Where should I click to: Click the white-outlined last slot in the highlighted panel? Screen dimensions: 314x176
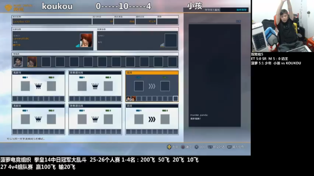tap(176, 98)
